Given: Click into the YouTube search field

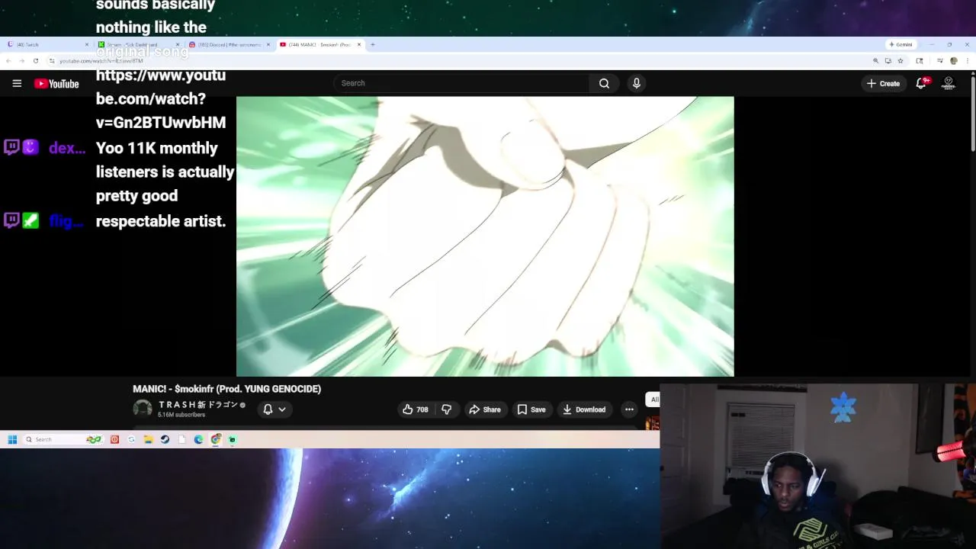Looking at the screenshot, I should pyautogui.click(x=461, y=83).
